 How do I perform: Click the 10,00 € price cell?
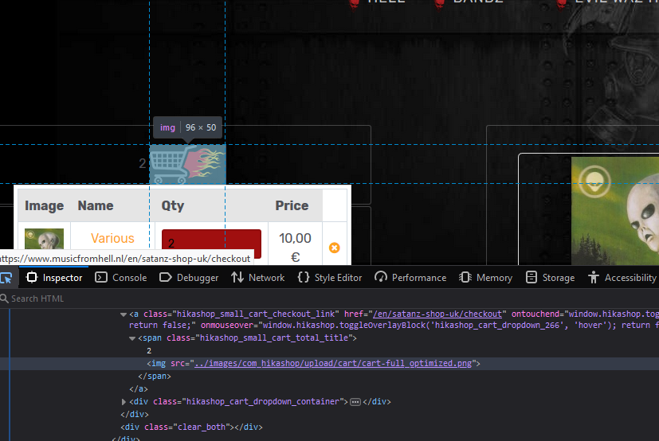(x=295, y=247)
